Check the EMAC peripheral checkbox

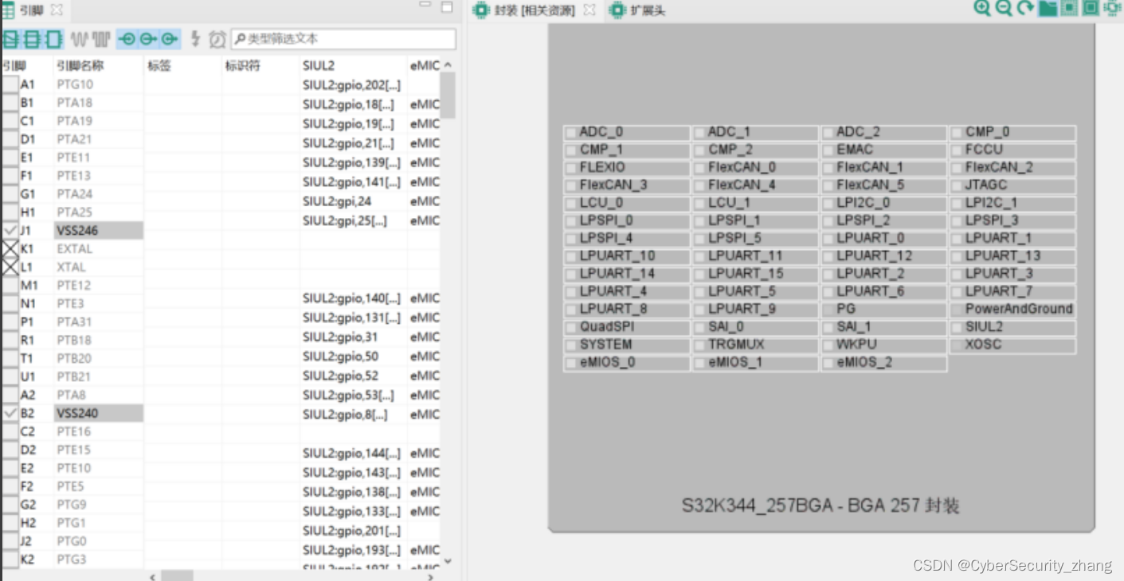[x=828, y=150]
